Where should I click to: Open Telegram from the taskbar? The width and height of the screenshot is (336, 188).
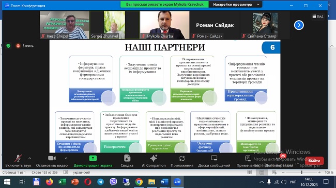click(100, 182)
